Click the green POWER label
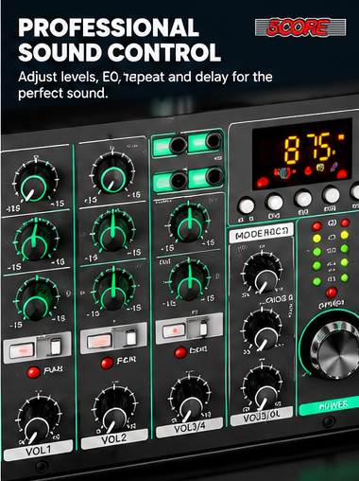 click(329, 405)
